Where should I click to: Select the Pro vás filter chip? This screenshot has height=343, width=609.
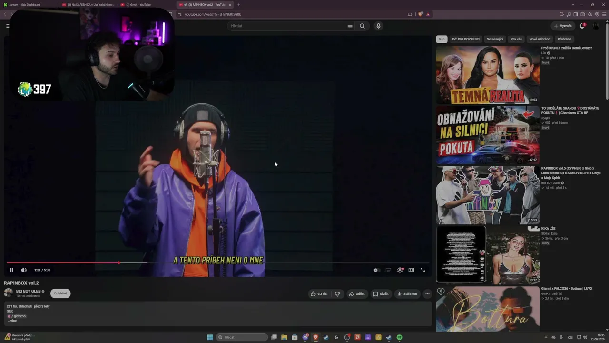pos(516,39)
